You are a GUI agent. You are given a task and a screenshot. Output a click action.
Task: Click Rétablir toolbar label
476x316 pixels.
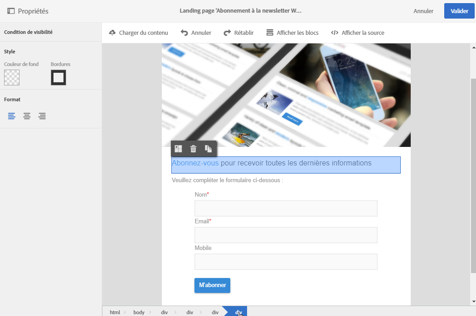(244, 33)
